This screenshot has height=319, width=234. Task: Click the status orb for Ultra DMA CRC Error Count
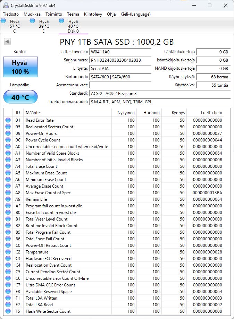8,285
